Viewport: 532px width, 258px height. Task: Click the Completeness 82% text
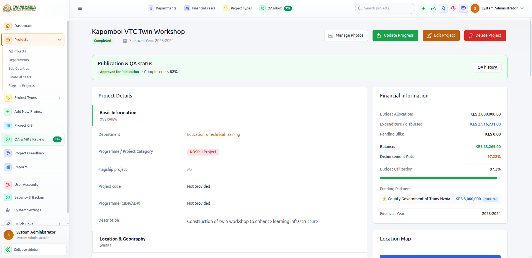pyautogui.click(x=161, y=72)
